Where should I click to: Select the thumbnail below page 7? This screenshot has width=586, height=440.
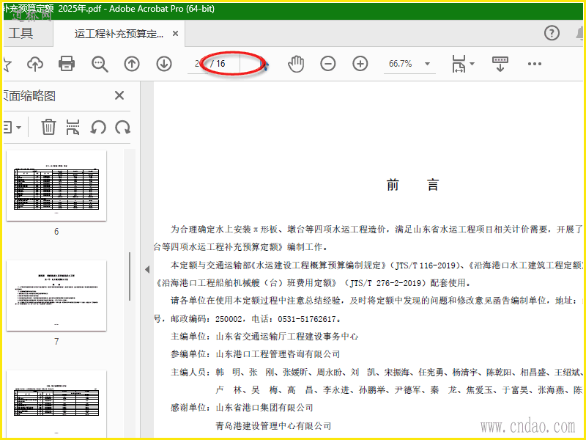[56, 403]
